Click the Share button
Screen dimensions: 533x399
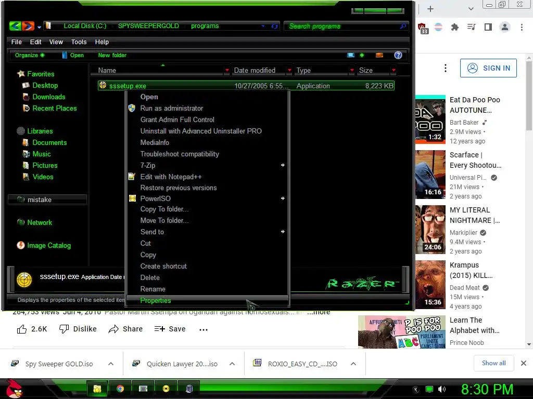coord(125,329)
